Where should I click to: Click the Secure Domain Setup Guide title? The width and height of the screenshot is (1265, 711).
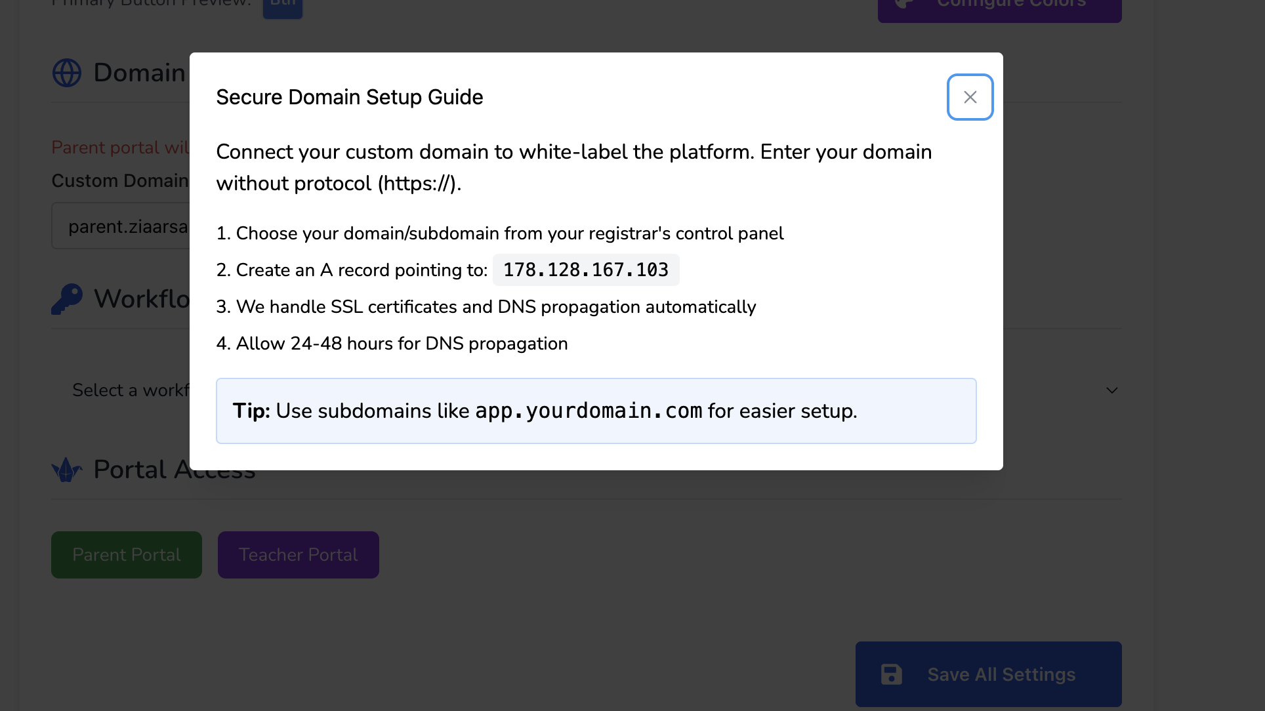pyautogui.click(x=349, y=97)
